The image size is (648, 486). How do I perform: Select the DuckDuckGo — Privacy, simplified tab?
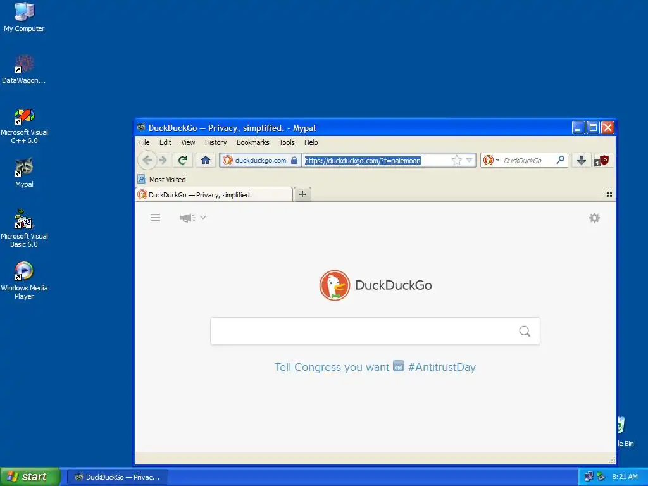[x=214, y=195]
